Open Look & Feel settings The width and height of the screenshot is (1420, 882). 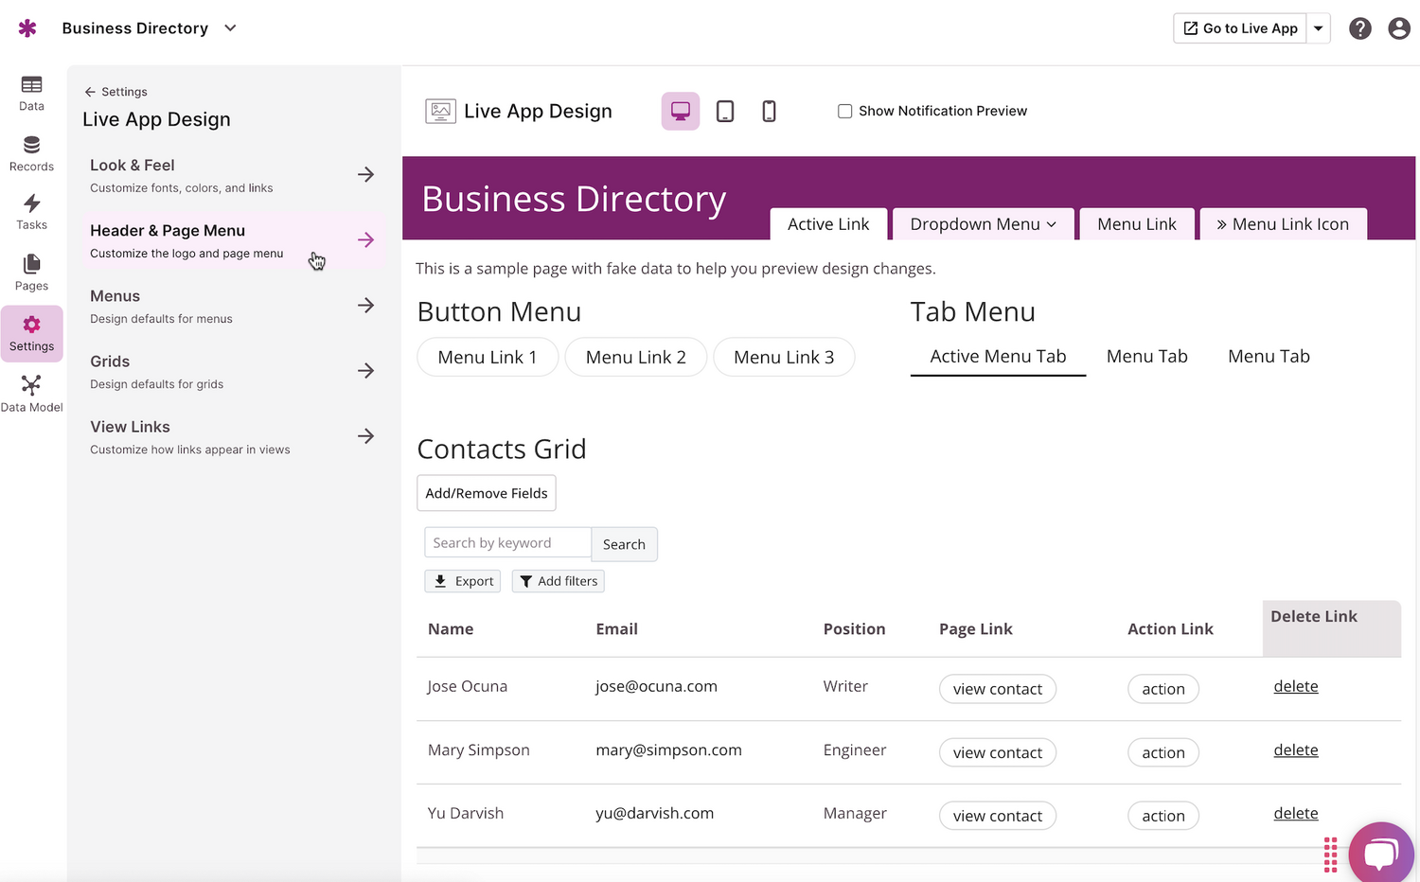click(232, 175)
